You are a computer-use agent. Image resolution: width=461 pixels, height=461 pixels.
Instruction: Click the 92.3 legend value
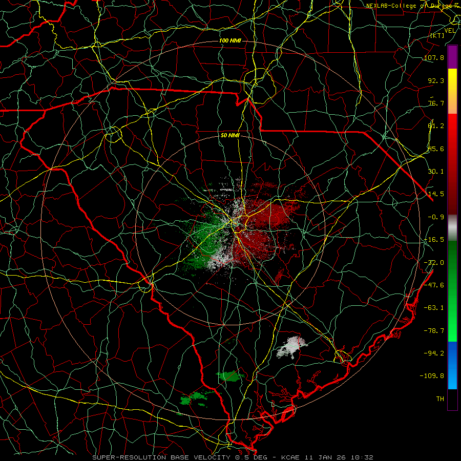[x=436, y=80]
